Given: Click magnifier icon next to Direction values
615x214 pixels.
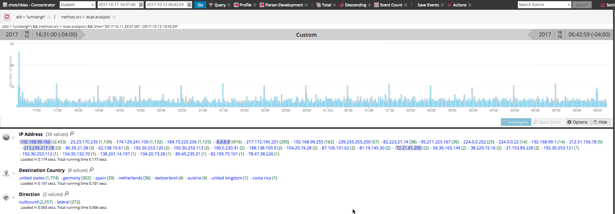Looking at the screenshot, I should [67, 194].
